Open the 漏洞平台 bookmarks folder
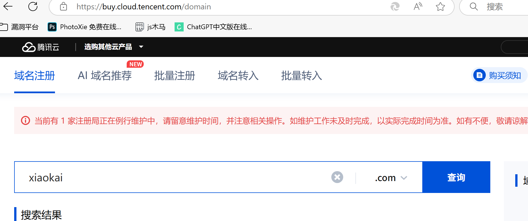The width and height of the screenshot is (528, 221). tap(20, 27)
